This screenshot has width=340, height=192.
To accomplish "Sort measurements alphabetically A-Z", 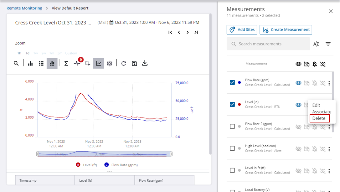I will [x=316, y=44].
